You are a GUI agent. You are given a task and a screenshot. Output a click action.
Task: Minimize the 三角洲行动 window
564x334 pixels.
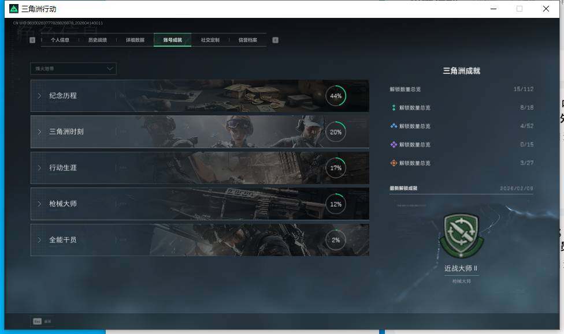(493, 9)
